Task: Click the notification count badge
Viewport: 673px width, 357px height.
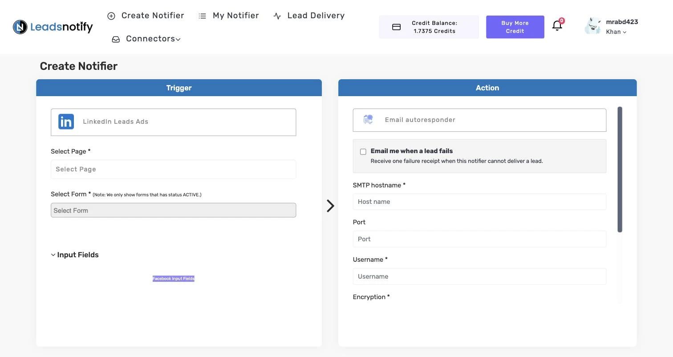Action: point(562,20)
